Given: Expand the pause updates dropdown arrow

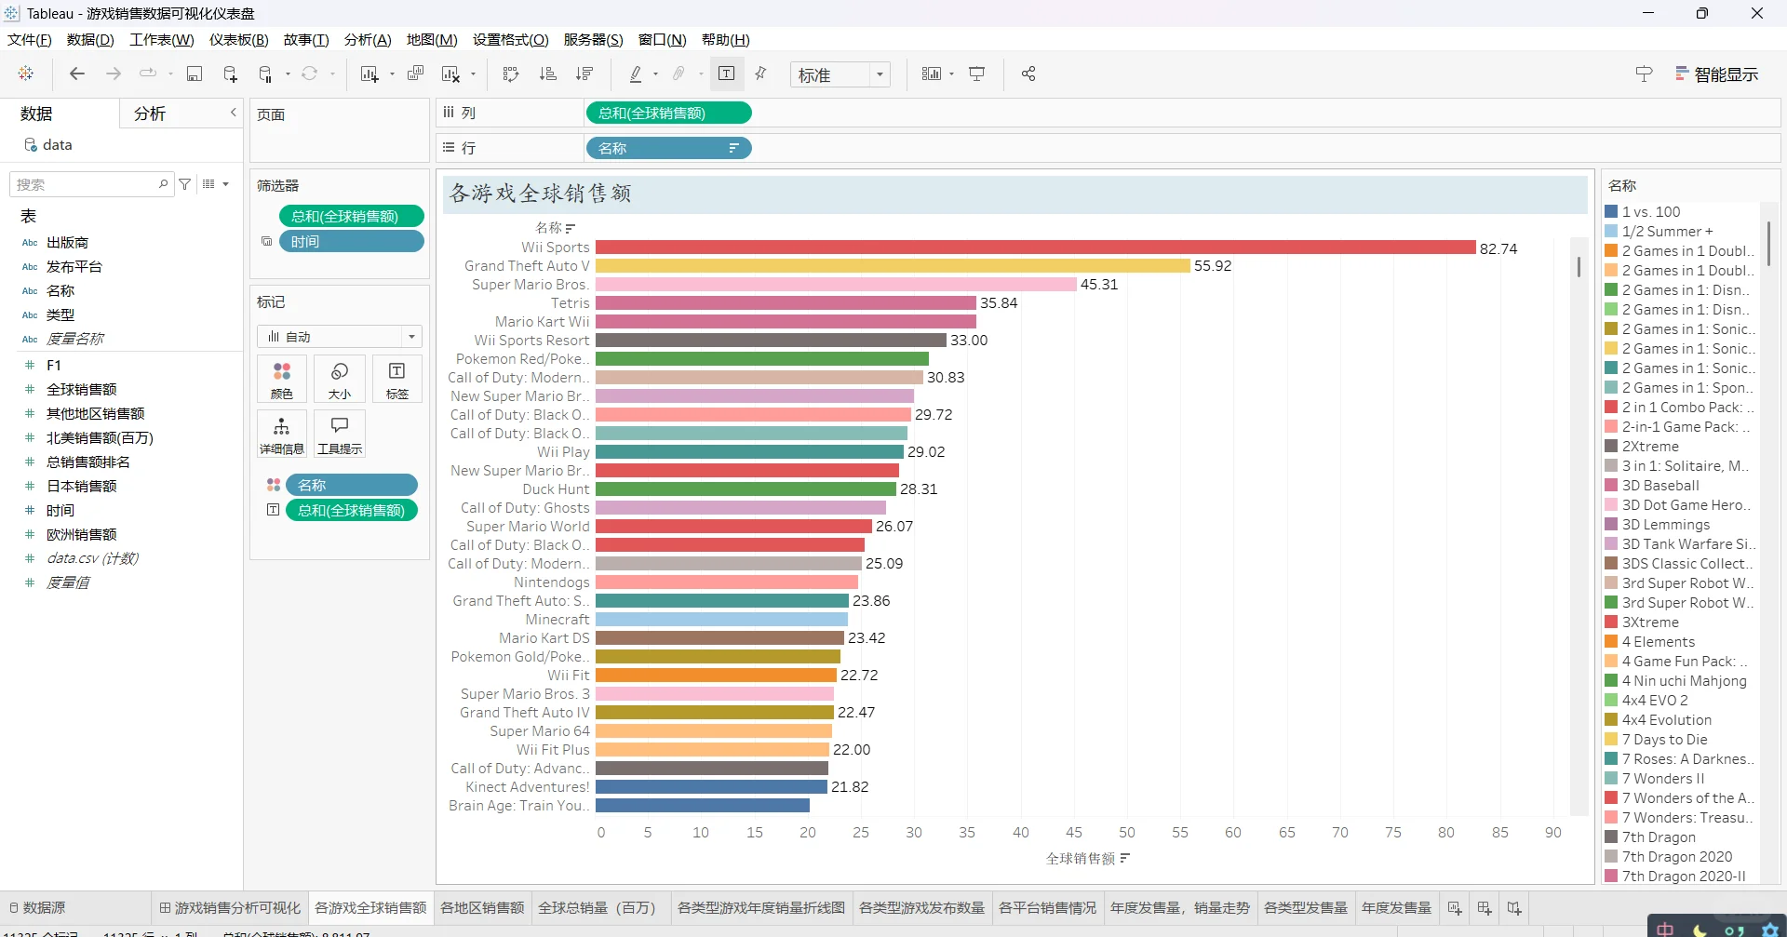Looking at the screenshot, I should (288, 74).
